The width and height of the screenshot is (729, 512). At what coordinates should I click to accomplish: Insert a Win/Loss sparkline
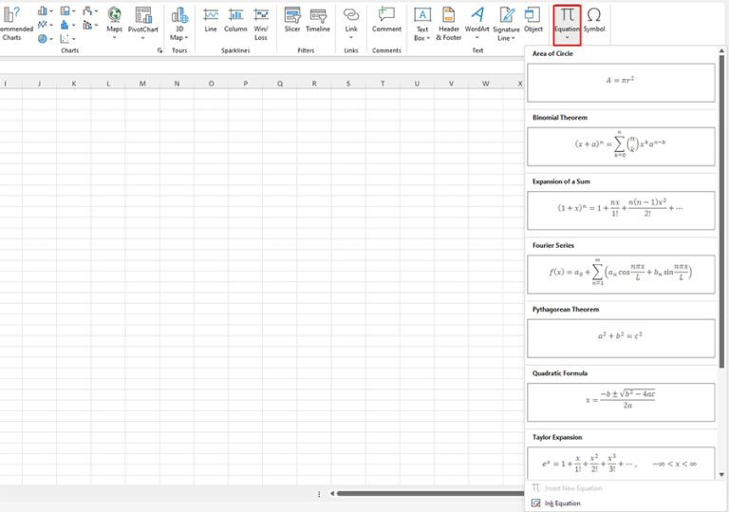coord(261,23)
